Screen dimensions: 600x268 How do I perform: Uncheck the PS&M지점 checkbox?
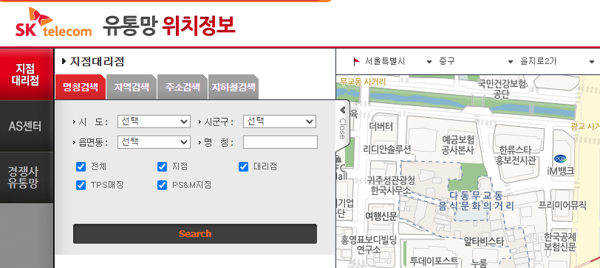(x=163, y=186)
